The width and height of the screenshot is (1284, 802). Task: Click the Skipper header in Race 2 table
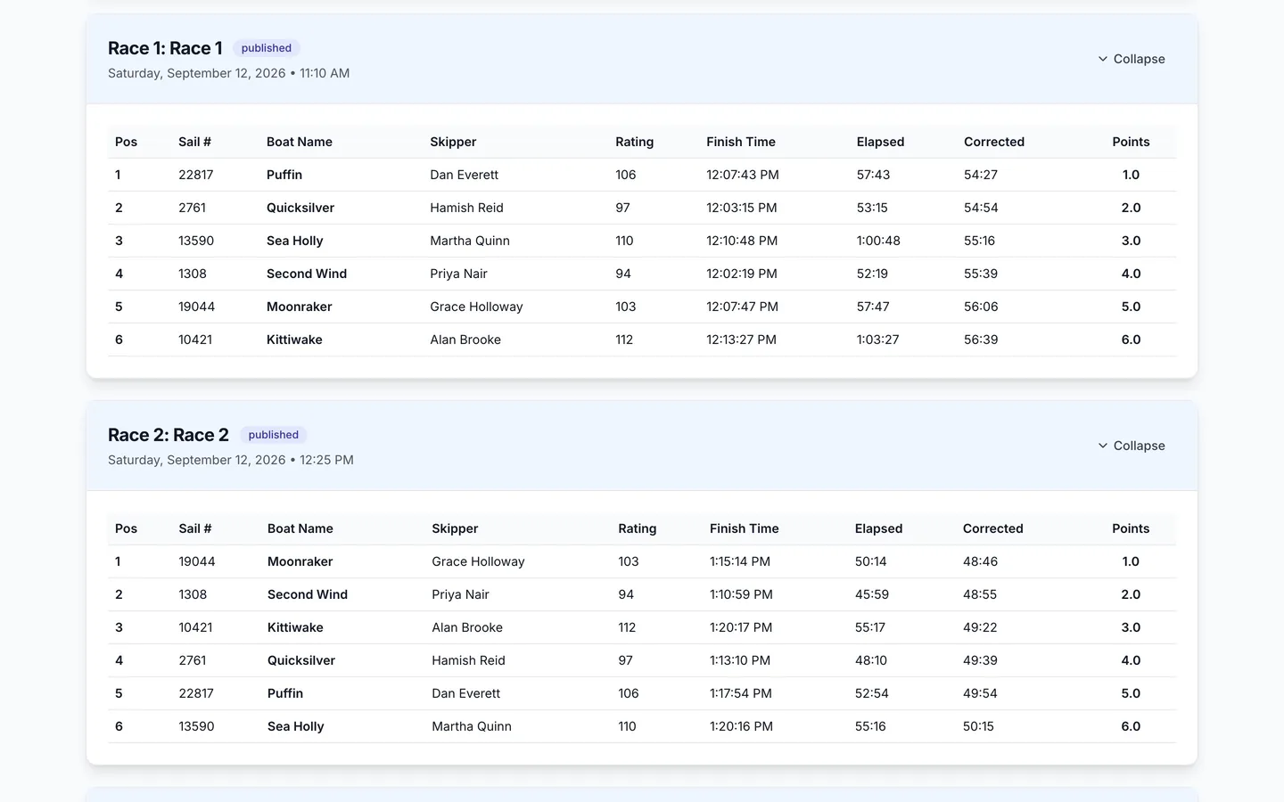coord(455,528)
